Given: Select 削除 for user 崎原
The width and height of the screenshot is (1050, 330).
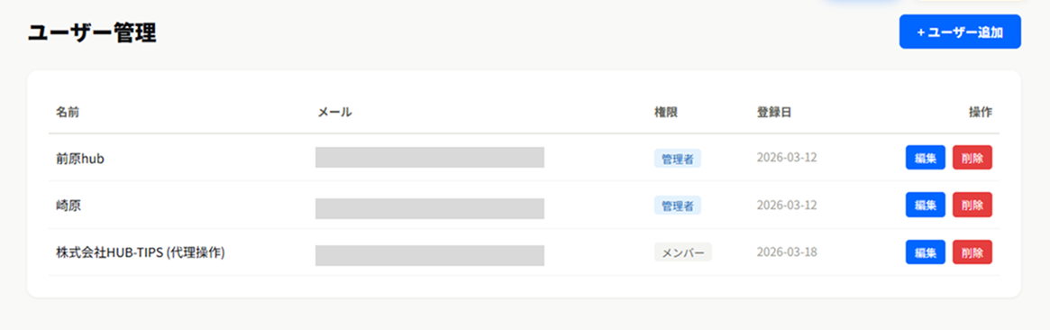Looking at the screenshot, I should coord(972,205).
